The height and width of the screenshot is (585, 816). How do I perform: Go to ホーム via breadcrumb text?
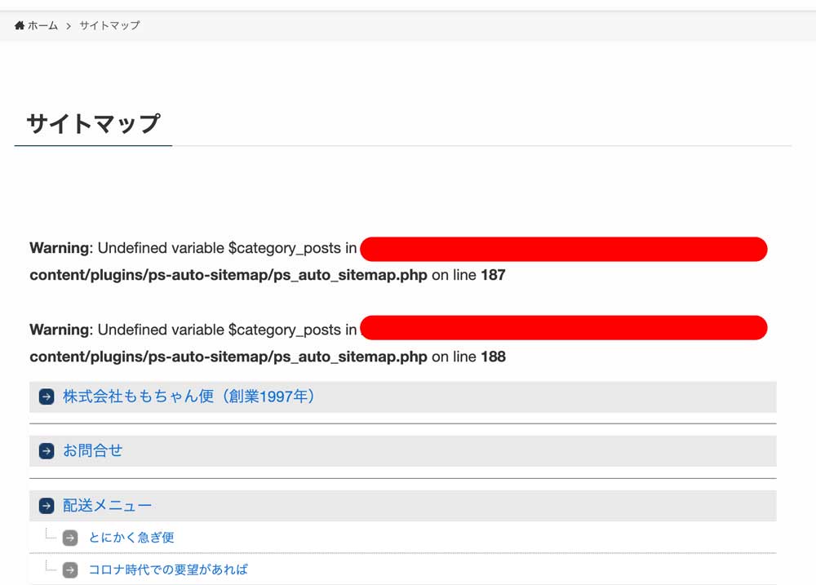[42, 25]
